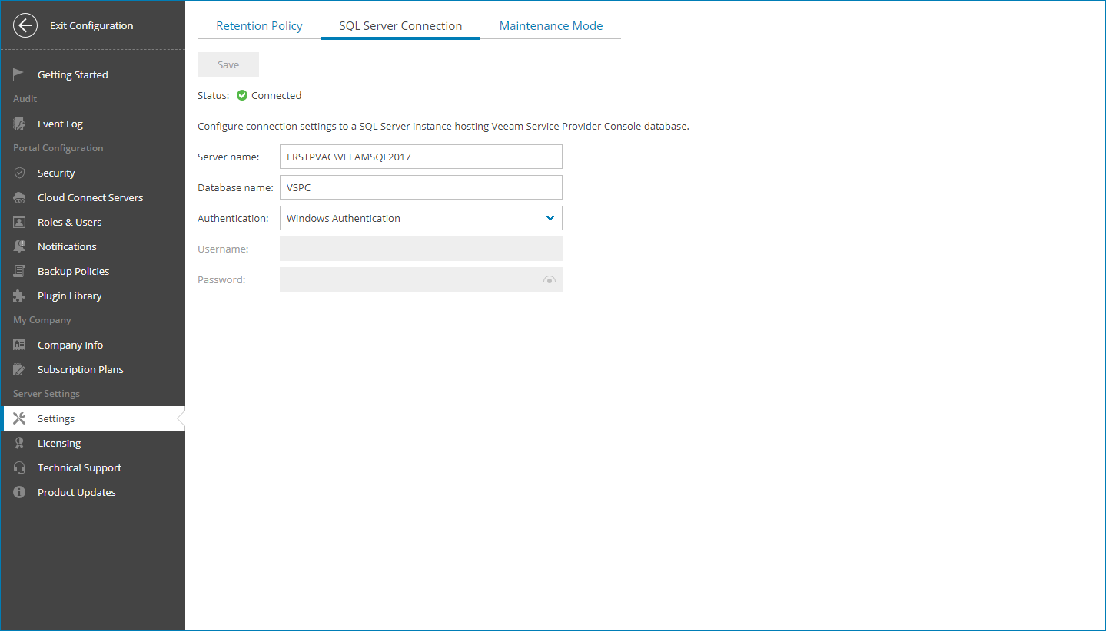Viewport: 1106px width, 631px height.
Task: Click the 'Portal Configuration' section heading
Action: [x=58, y=148]
